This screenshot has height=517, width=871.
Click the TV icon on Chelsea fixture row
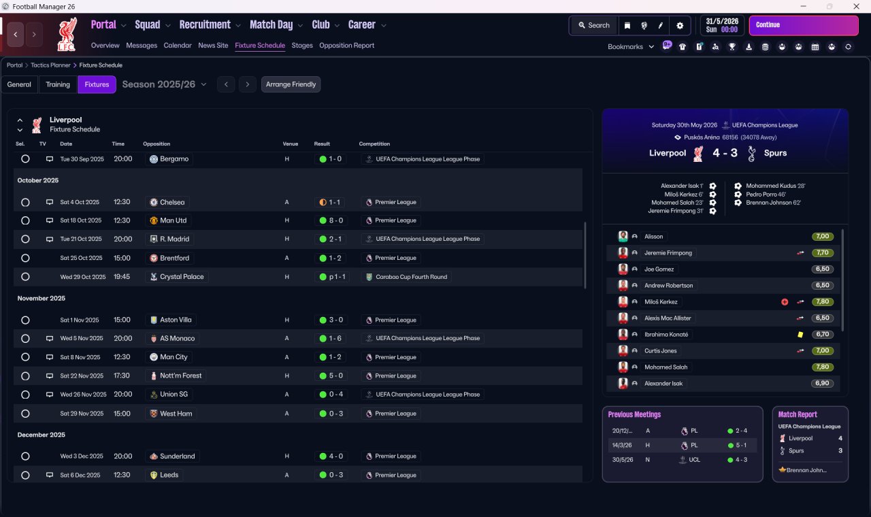click(49, 202)
